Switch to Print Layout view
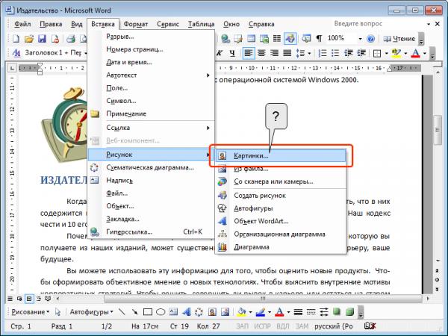448x336 pixels. tap(29, 299)
